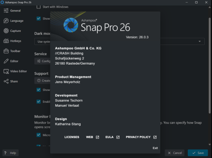Click the WEB external link icon
This screenshot has width=212, height=158.
click(x=98, y=137)
